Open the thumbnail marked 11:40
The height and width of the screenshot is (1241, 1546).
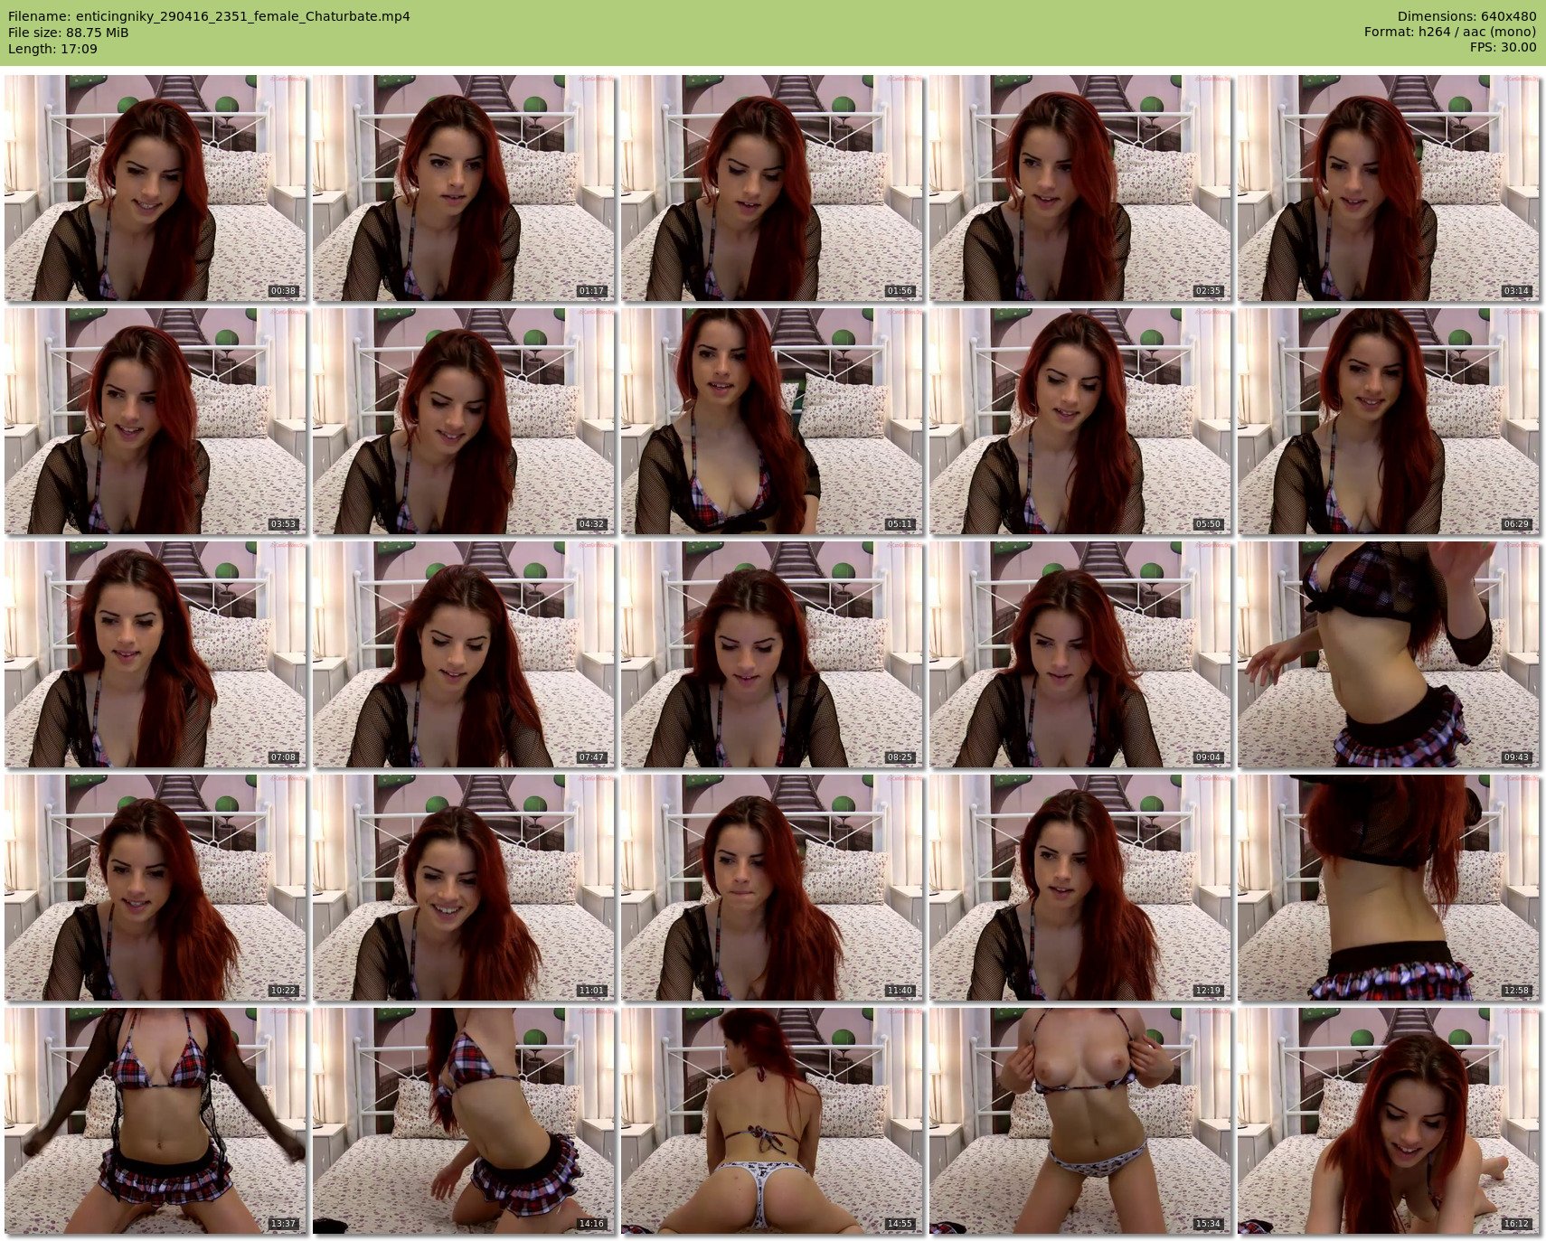tap(771, 888)
